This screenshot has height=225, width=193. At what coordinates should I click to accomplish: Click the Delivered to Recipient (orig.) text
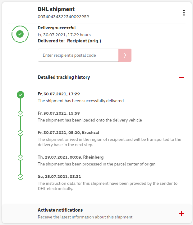pos(69,41)
